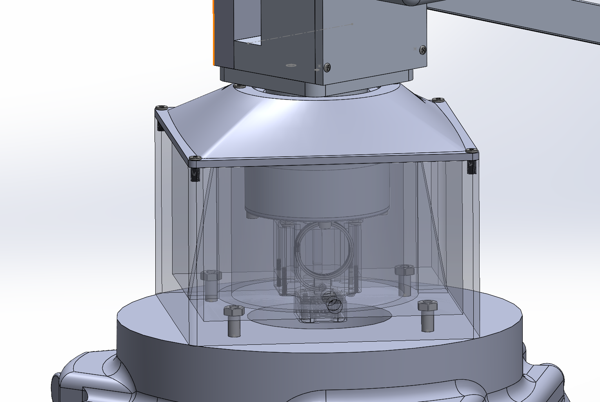This screenshot has width=600, height=402.
Task: Select the front-left hex bolt inside the transparent housing
Action: coord(234,321)
